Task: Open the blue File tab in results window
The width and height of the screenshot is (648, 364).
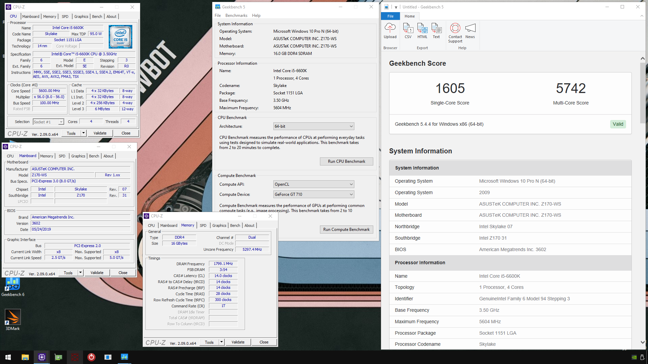Action: (390, 16)
